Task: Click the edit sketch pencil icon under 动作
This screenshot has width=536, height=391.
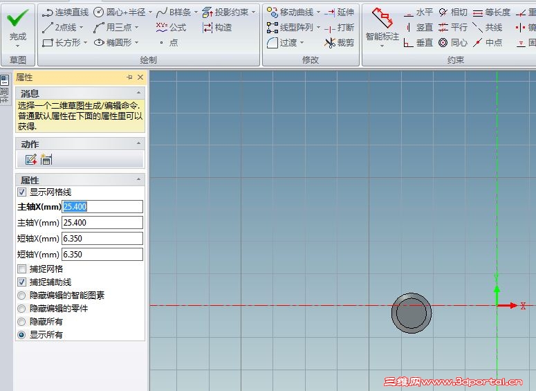Action: (30, 159)
